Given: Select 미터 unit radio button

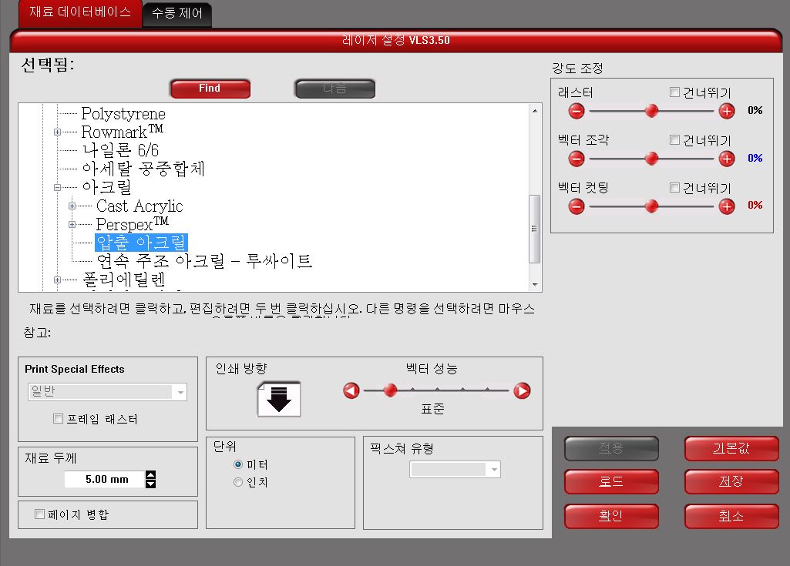Looking at the screenshot, I should coord(238,464).
